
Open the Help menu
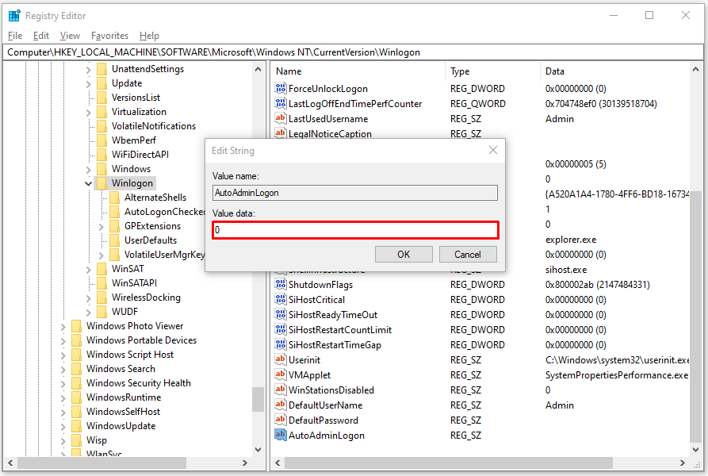(149, 36)
